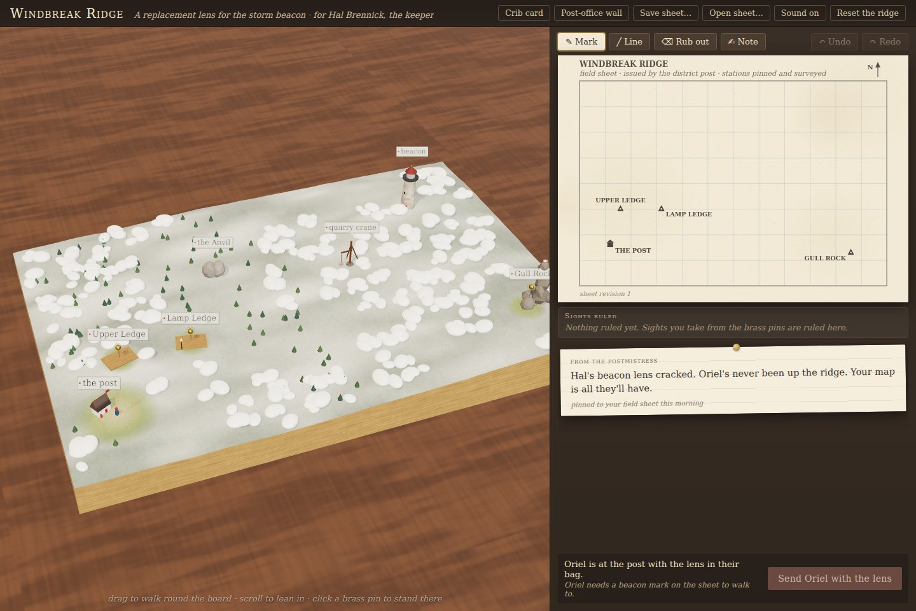Screen dimensions: 916x611
Task: Click Send Oriel with the lens
Action: tap(835, 578)
